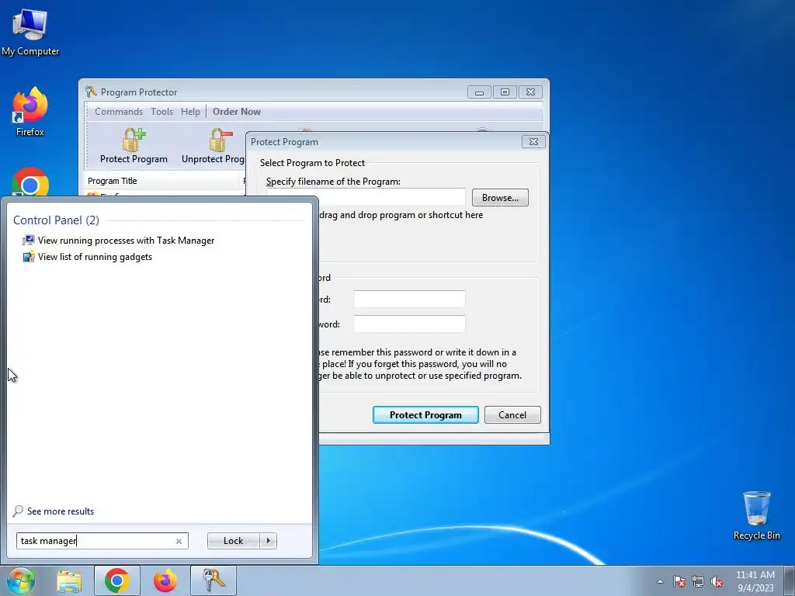Screen dimensions: 795x596
Task: Open the Tools menu
Action: click(161, 112)
